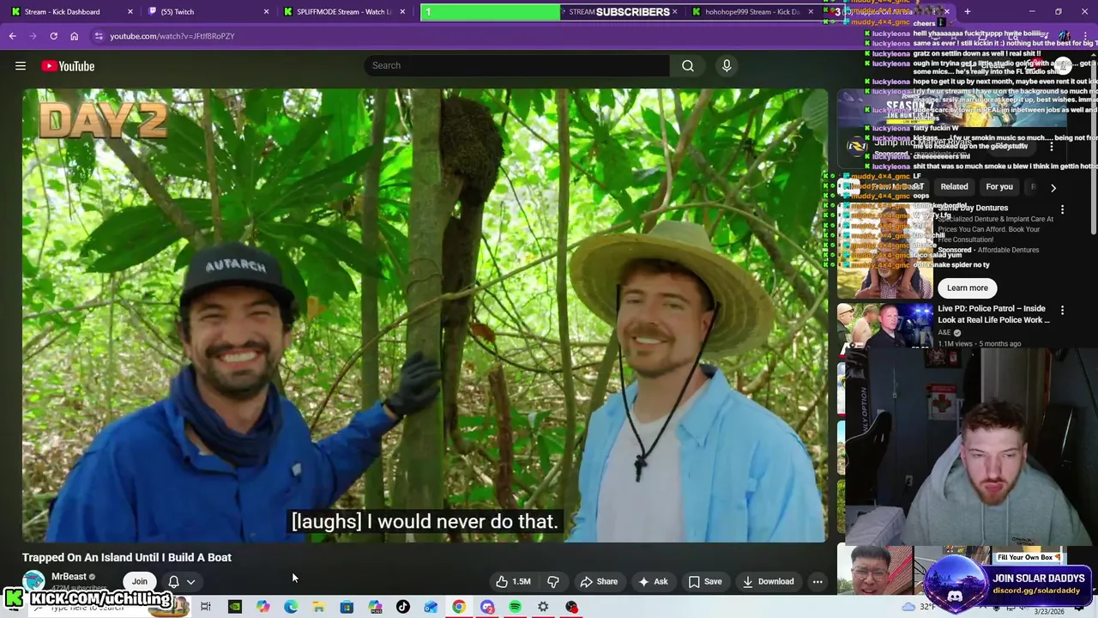Open the Microsoft Store taskbar icon
The height and width of the screenshot is (618, 1098).
[347, 607]
